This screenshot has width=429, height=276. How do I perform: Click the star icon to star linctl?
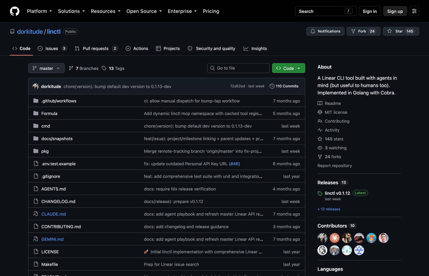[x=389, y=31]
